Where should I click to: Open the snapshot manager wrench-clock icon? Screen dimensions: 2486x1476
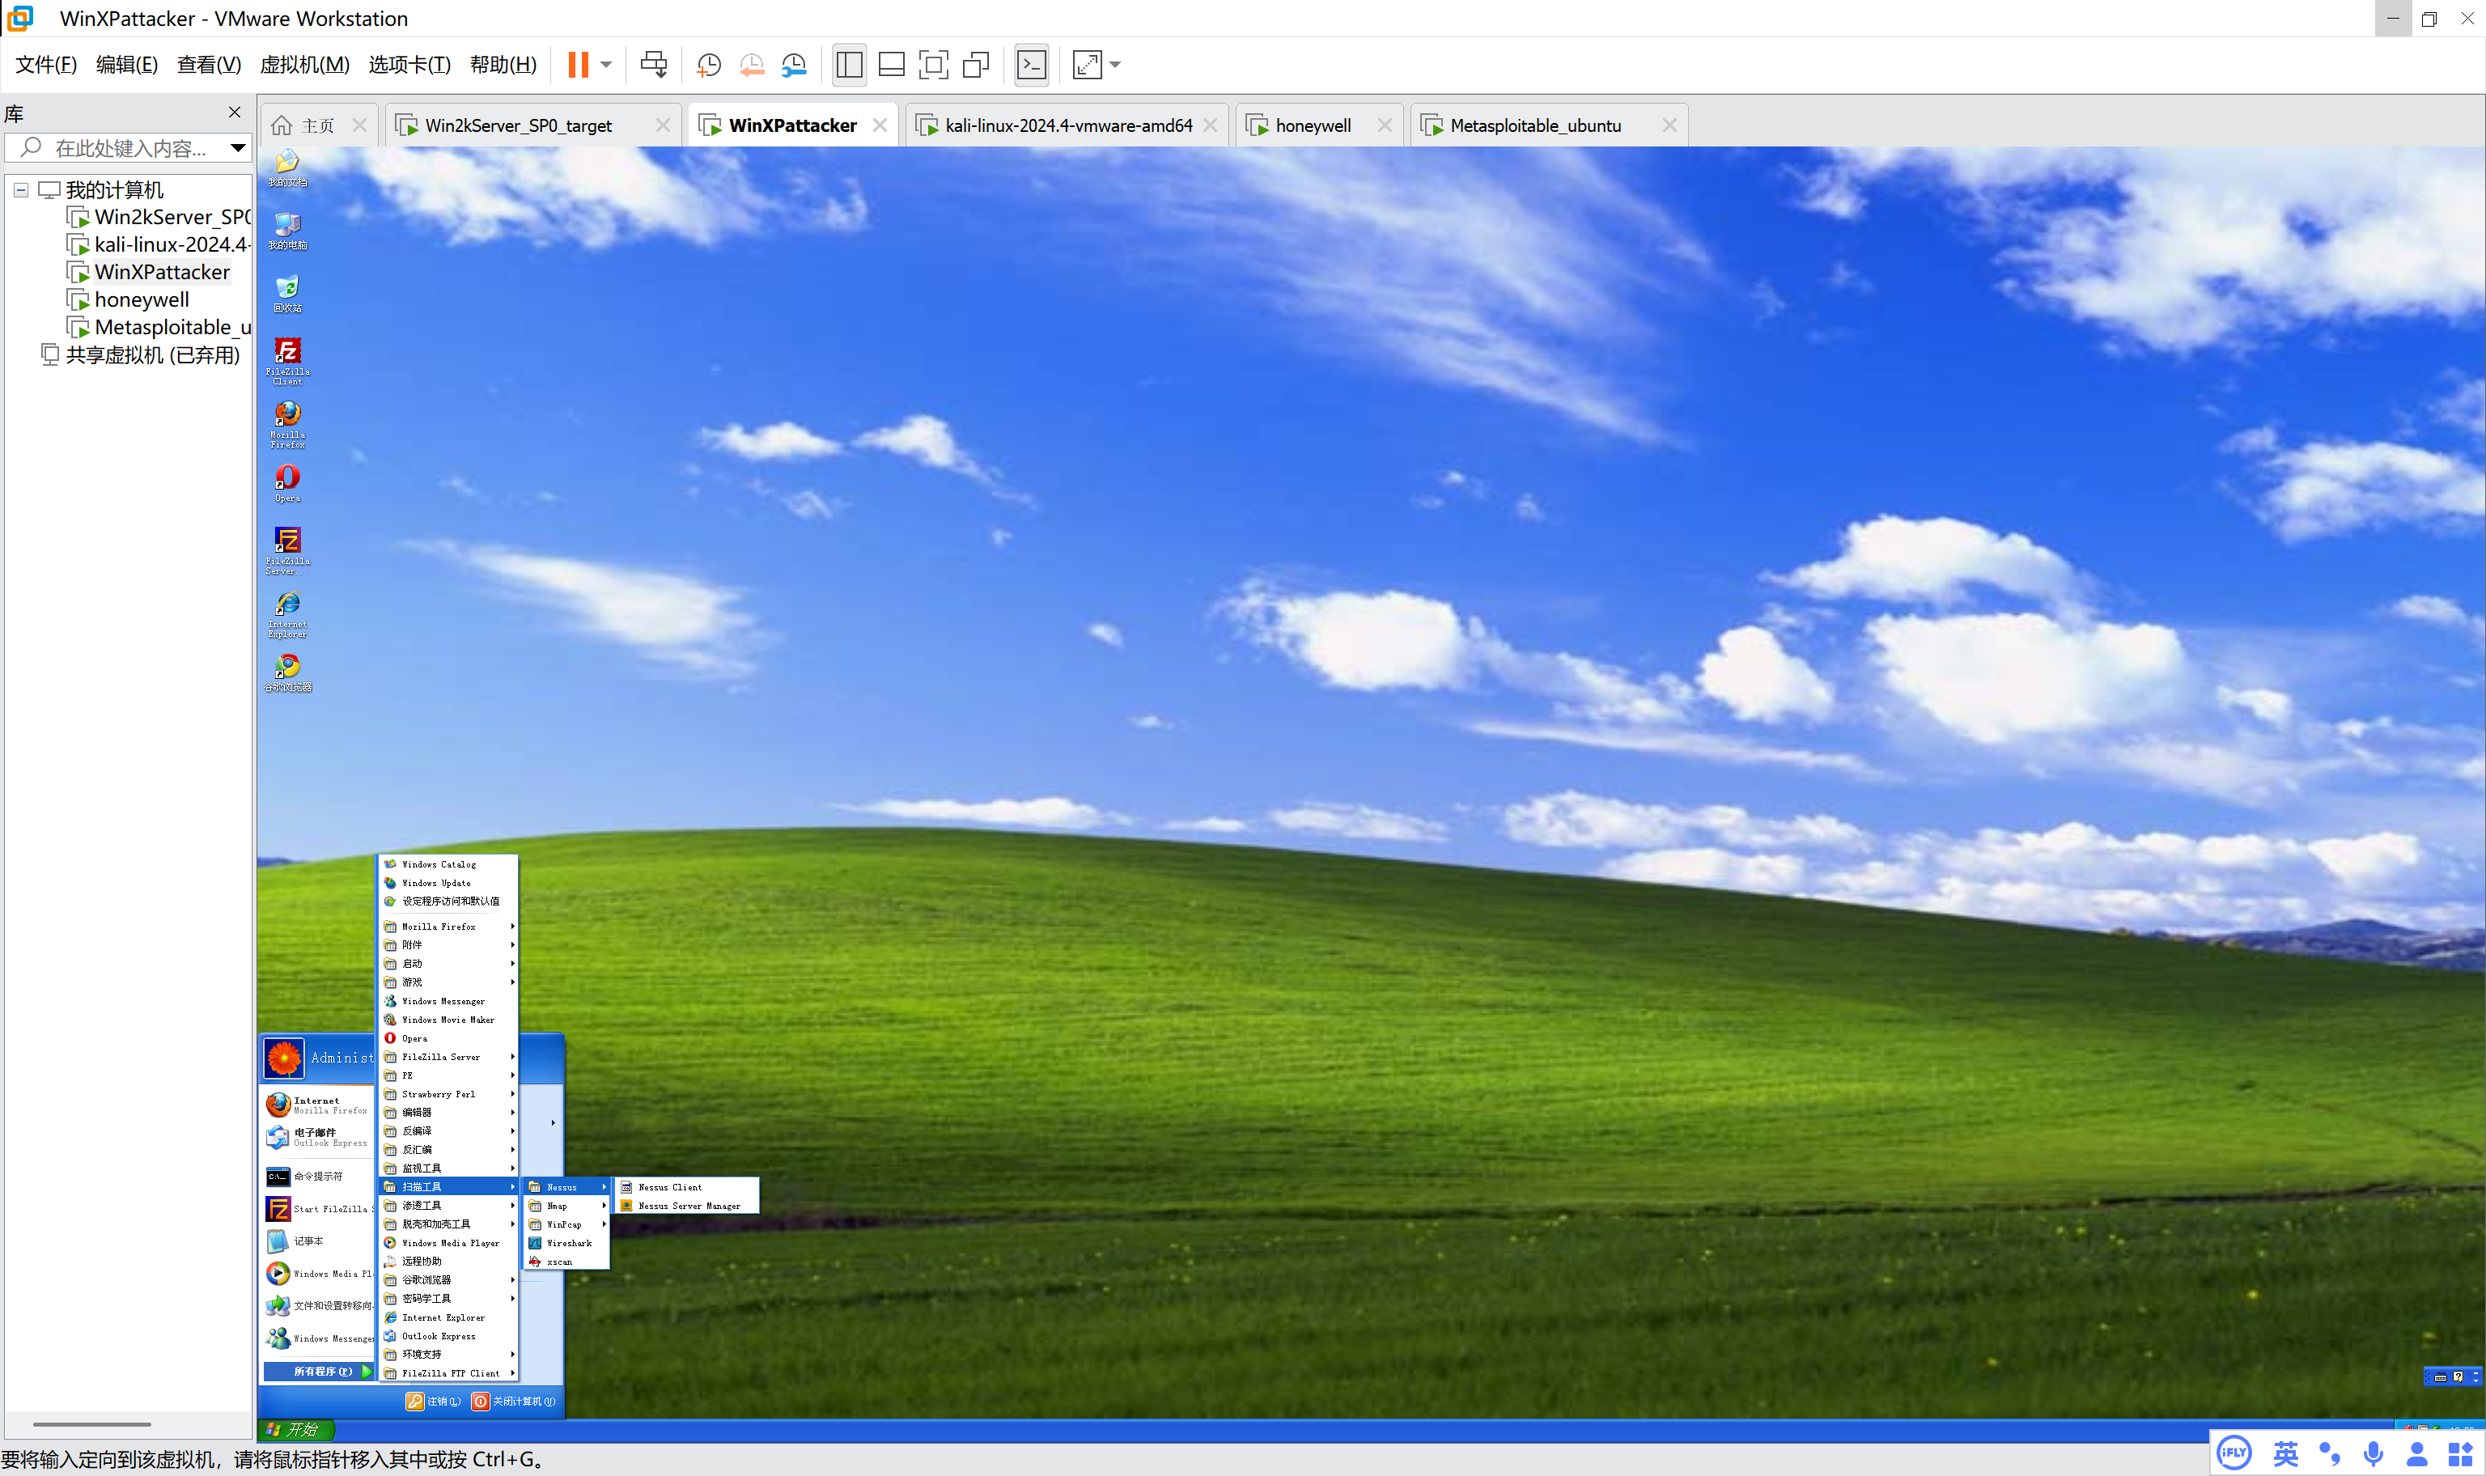794,66
